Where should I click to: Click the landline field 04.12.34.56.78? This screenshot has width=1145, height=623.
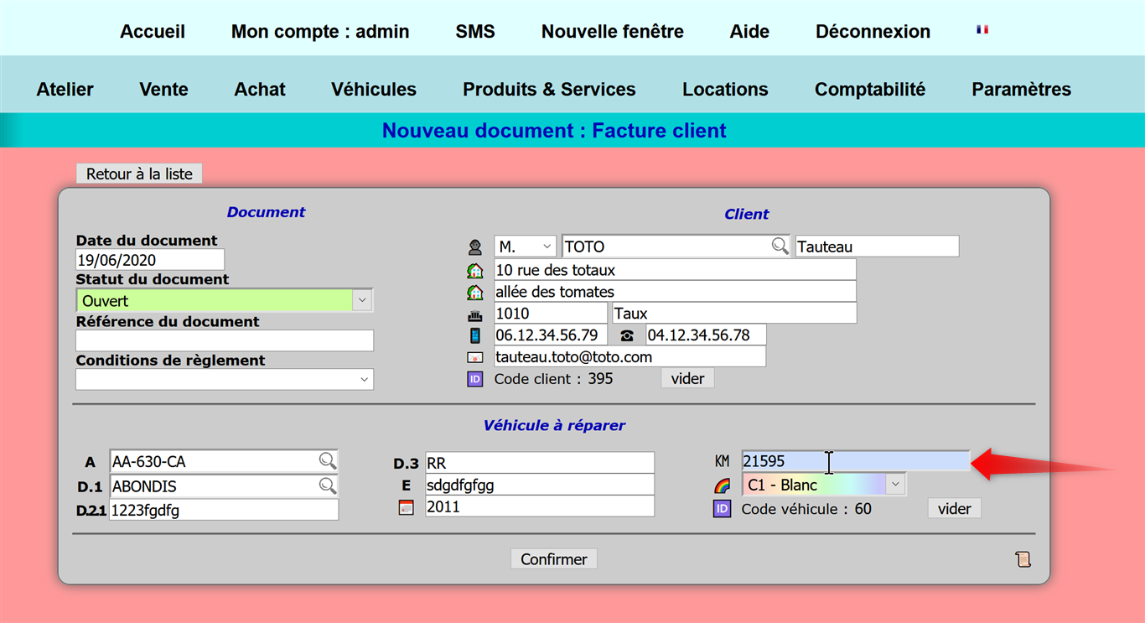706,335
